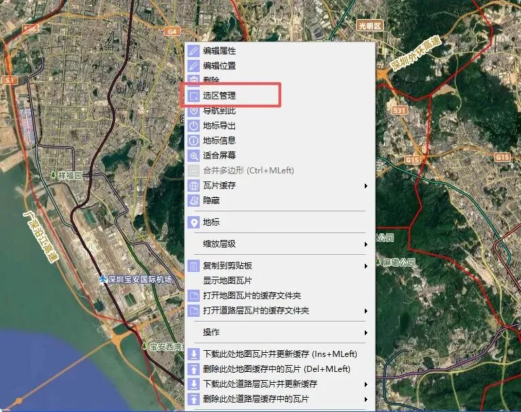Click the pencil icon beside 编辑属性
The image size is (521, 412).
[194, 51]
